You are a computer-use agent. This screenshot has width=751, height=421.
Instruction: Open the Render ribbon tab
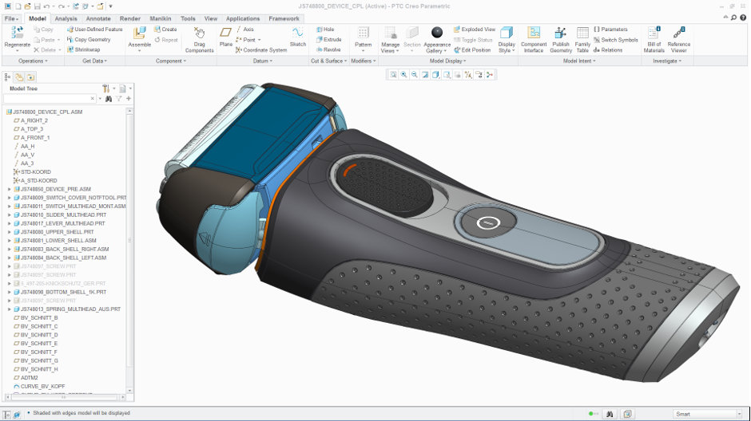pos(130,18)
